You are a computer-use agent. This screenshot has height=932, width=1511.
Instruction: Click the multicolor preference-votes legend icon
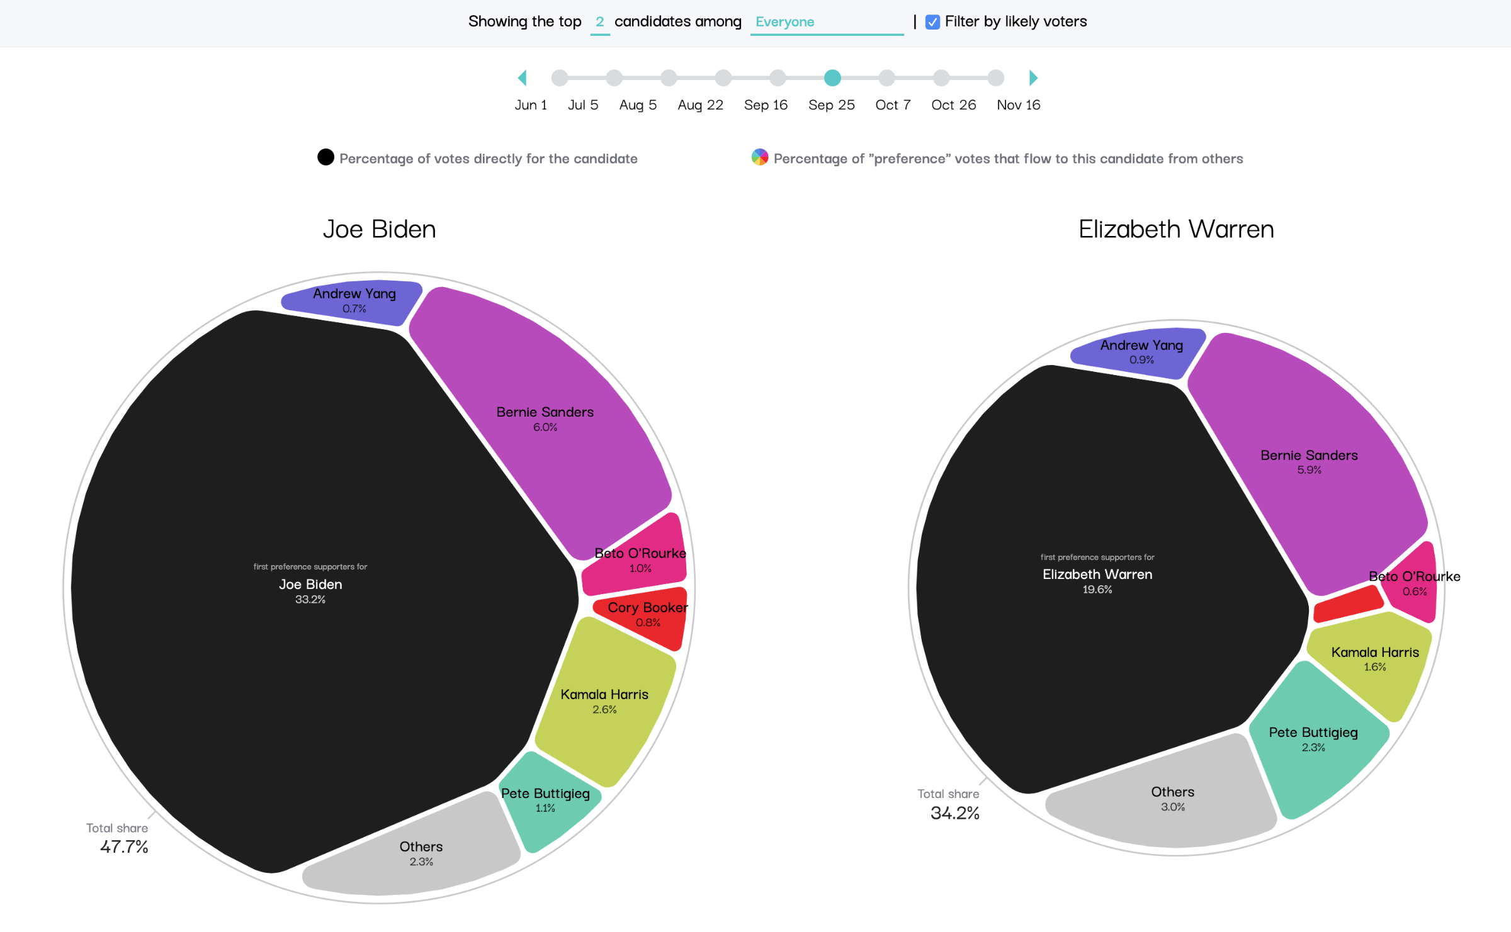click(x=759, y=157)
